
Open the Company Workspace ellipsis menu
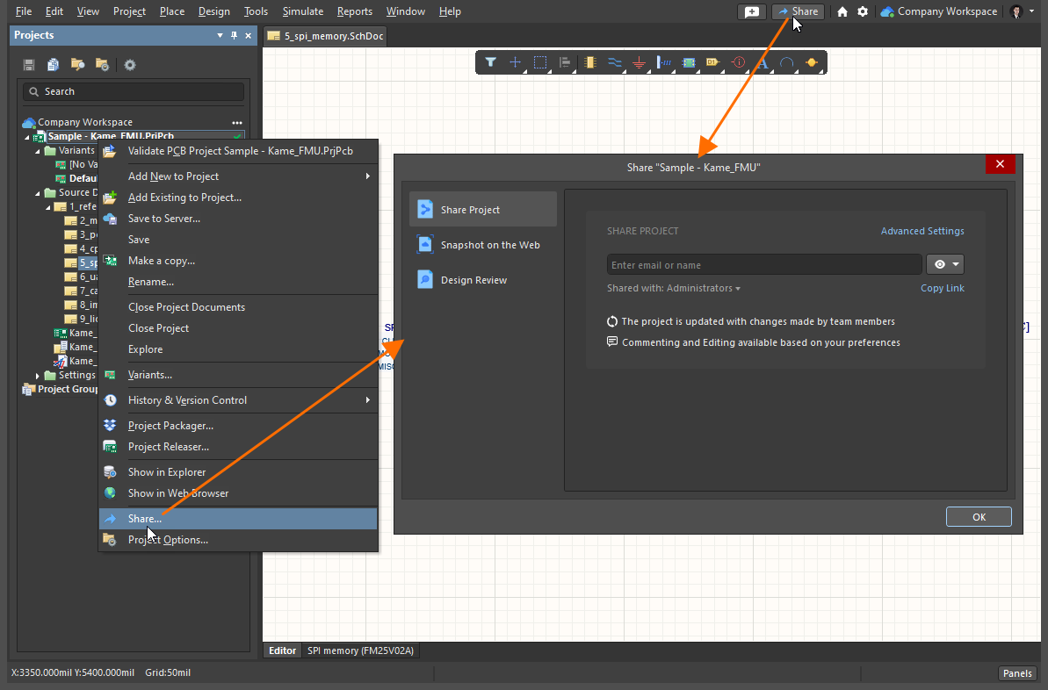click(x=237, y=122)
